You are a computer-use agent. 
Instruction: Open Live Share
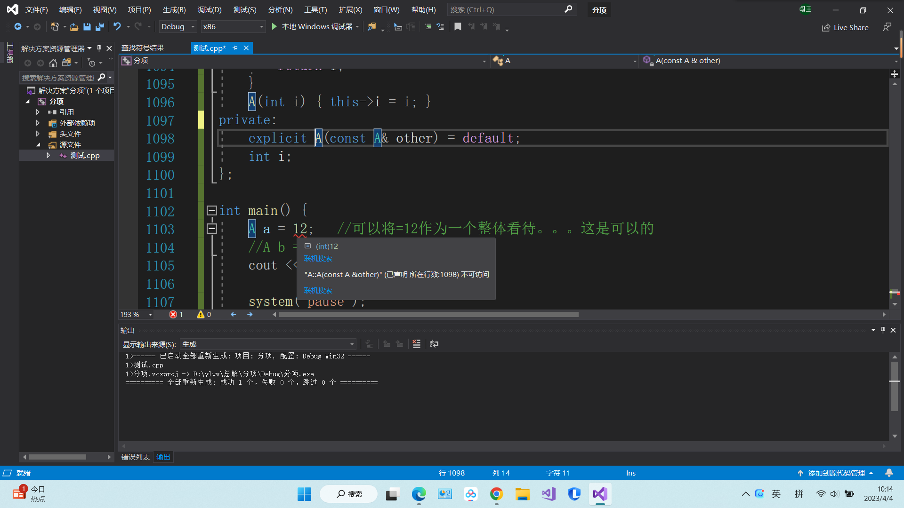845,28
